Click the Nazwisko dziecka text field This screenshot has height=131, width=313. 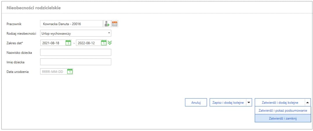click(76, 52)
